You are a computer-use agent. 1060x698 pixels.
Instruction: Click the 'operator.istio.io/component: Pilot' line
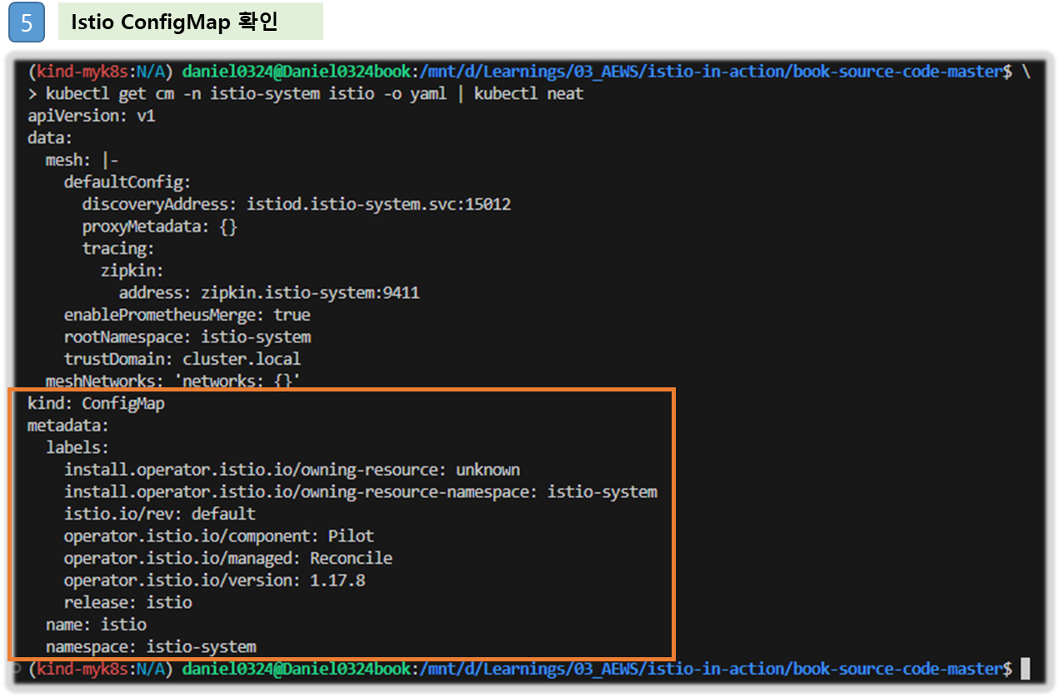(219, 536)
